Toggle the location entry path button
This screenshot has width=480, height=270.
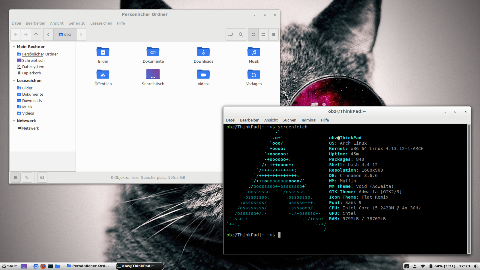[231, 34]
